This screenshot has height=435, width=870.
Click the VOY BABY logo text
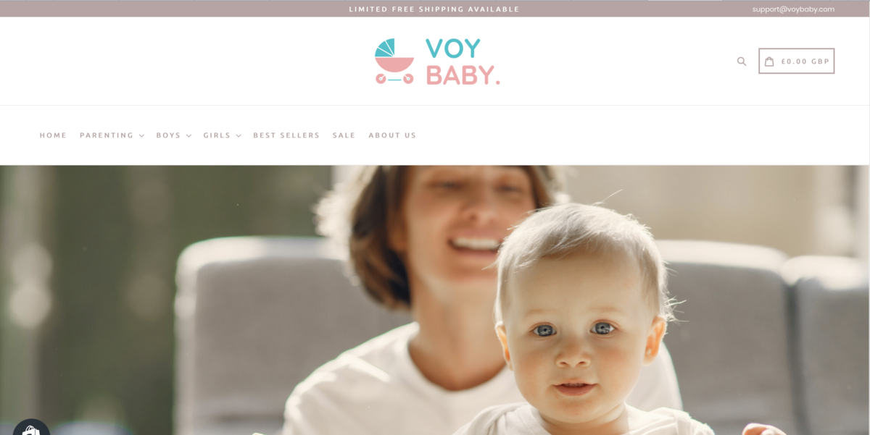pos(463,62)
